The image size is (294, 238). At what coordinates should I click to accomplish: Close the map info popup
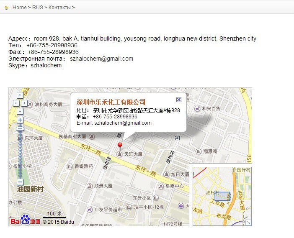[179, 100]
